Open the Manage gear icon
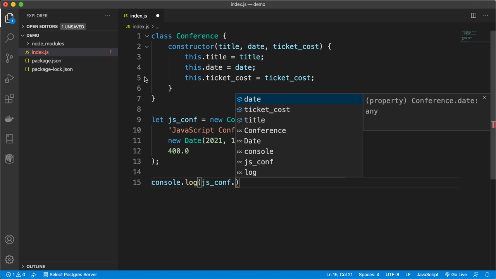The height and width of the screenshot is (279, 496). tap(9, 259)
